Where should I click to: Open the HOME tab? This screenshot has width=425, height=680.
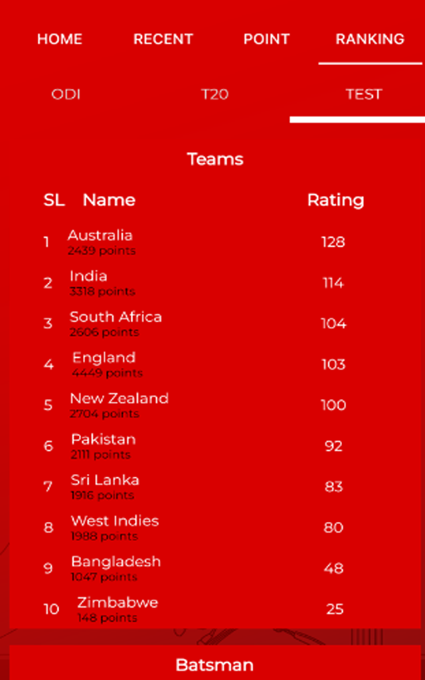point(59,39)
